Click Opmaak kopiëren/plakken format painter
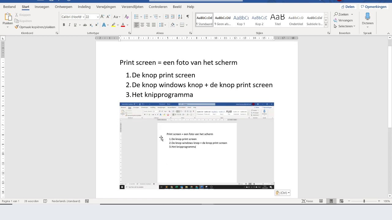The image size is (392, 220). pos(35,27)
